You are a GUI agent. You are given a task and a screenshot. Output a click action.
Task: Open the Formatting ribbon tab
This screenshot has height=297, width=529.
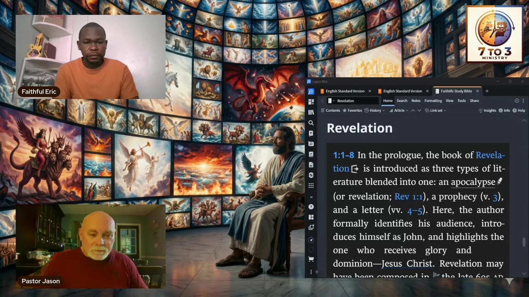[x=433, y=101]
